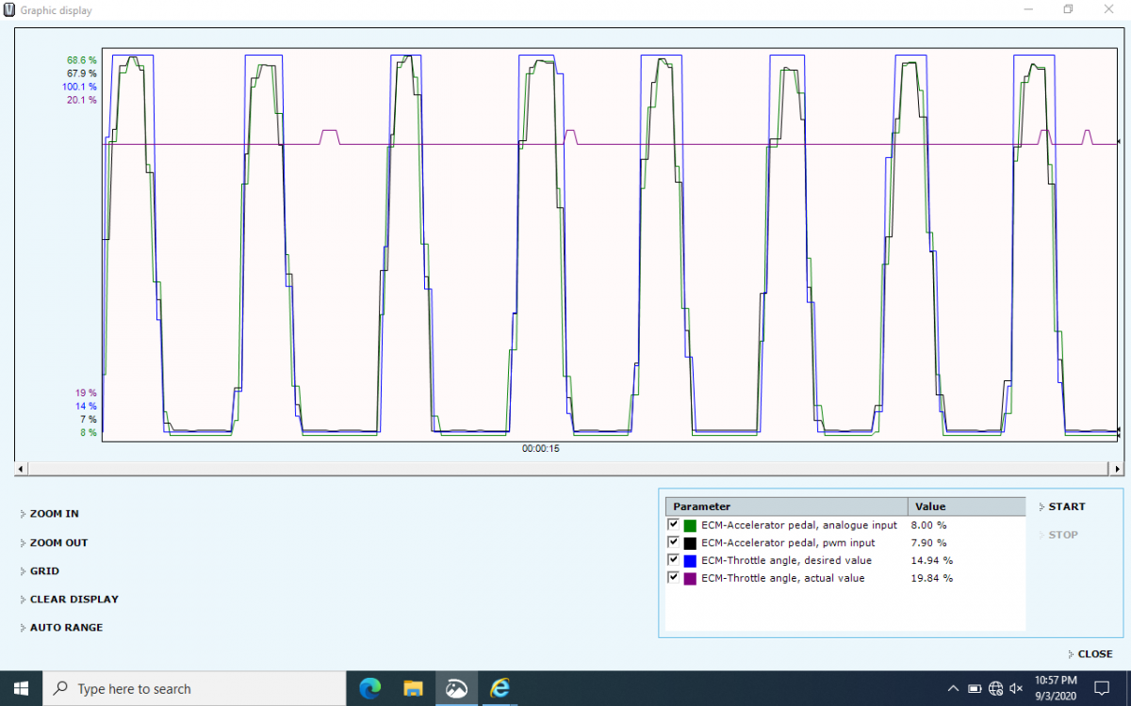Viewport: 1131px width, 706px height.
Task: Open Internet Explorer from the taskbar
Action: [x=500, y=688]
